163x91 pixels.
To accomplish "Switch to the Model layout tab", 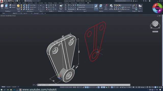I will 3,87.
